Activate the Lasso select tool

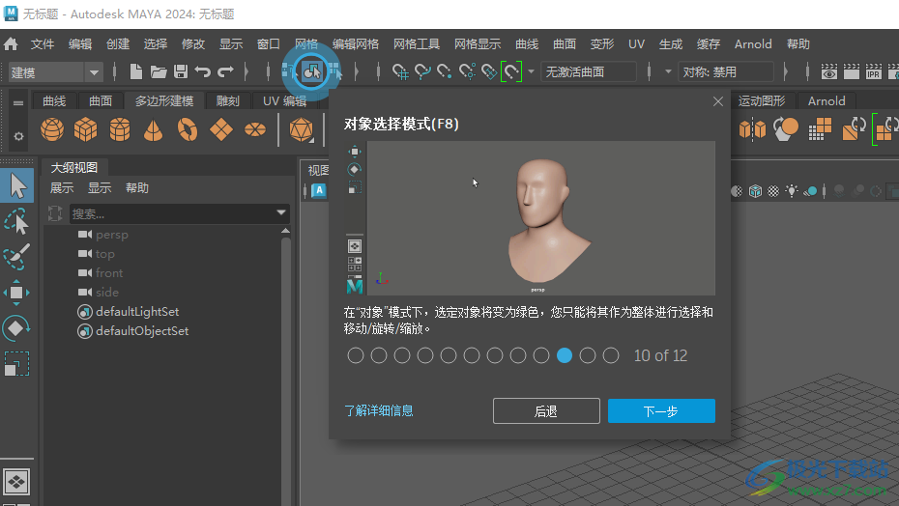tap(16, 222)
